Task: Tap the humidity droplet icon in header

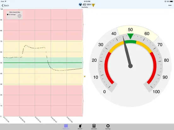Action: [x=80, y=4]
